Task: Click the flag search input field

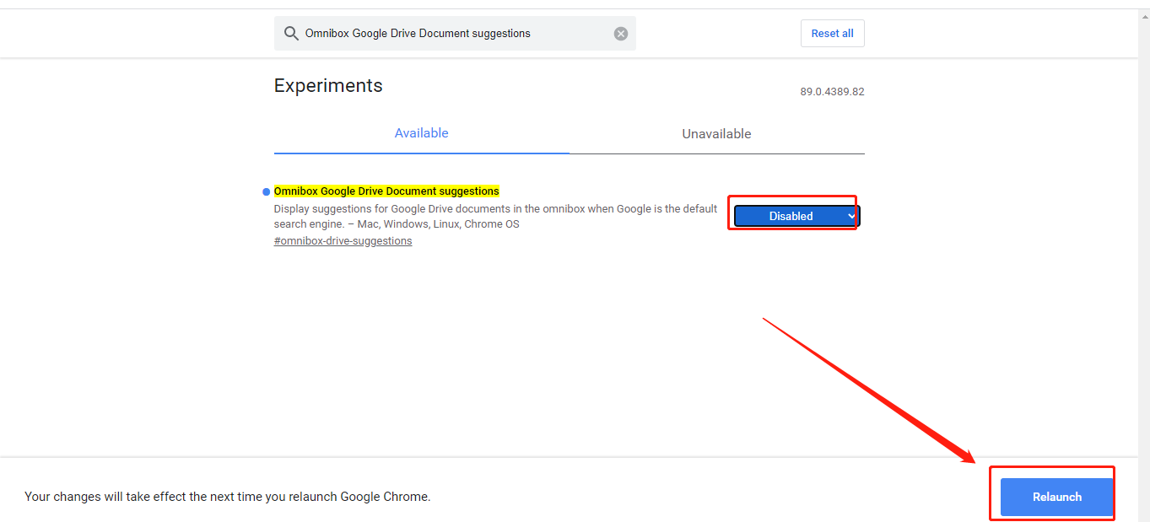Action: click(x=455, y=34)
